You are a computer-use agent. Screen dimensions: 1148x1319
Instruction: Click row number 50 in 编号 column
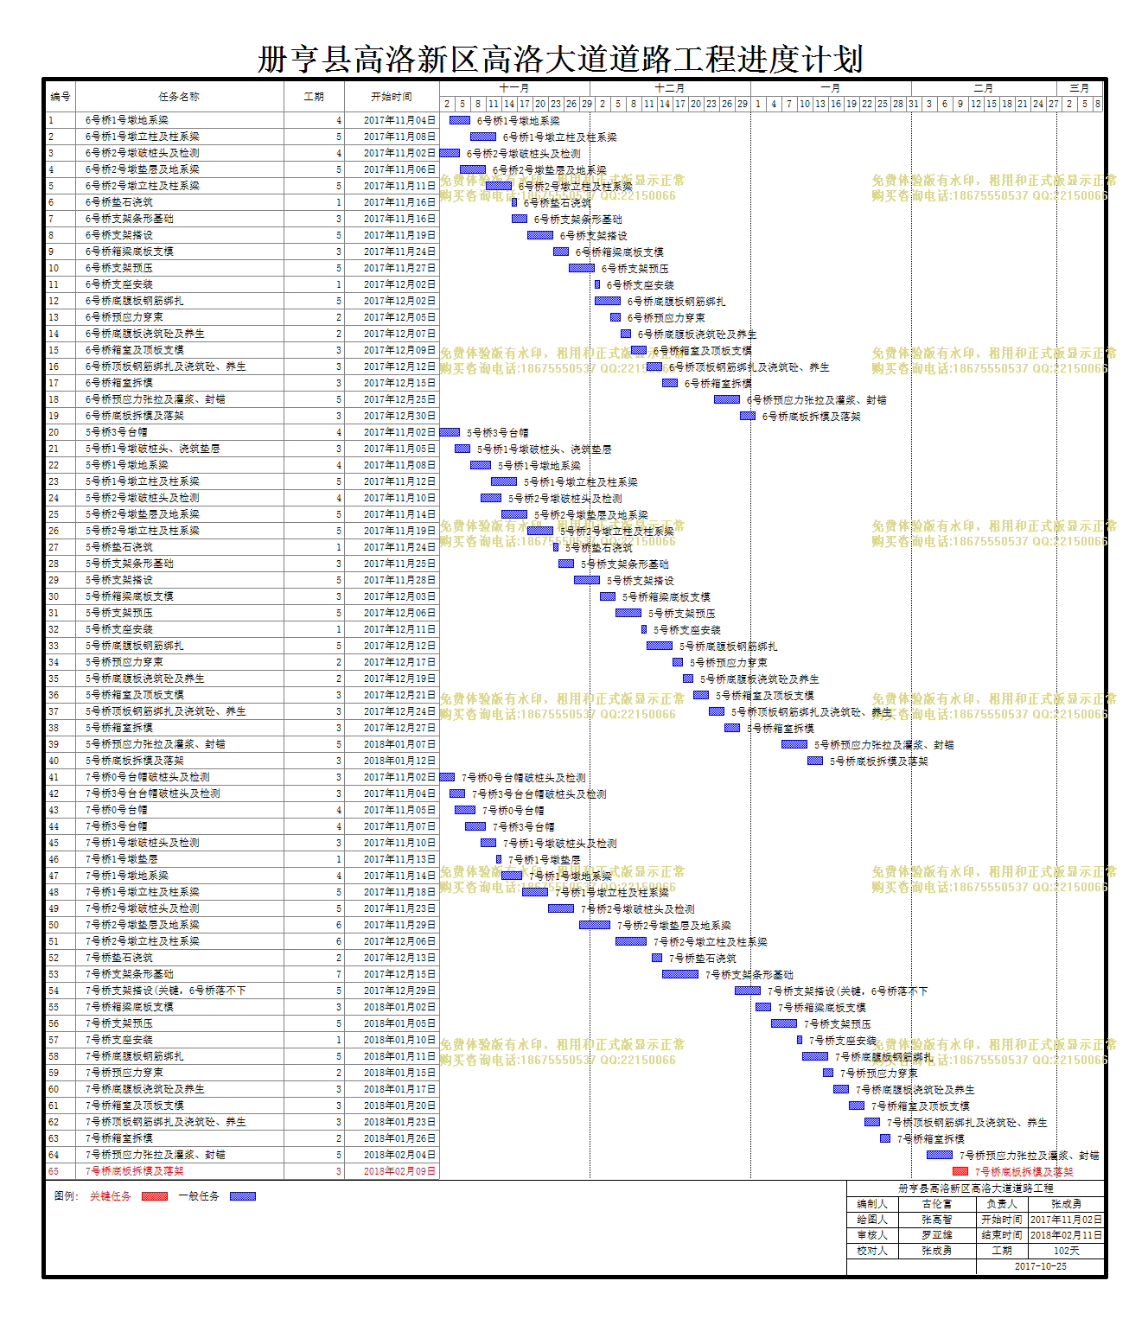54,925
